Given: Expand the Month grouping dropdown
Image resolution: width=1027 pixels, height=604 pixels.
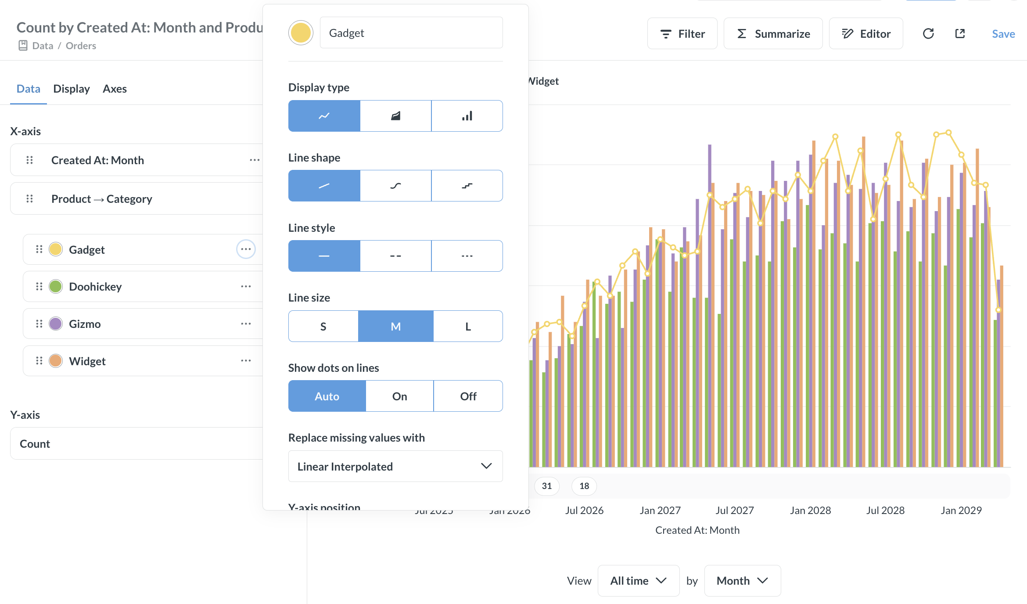Looking at the screenshot, I should click(x=742, y=581).
